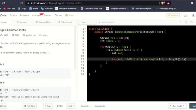The height and width of the screenshot is (110, 196).
Task: Collapse code fold arrow on line 1
Action: 85,29
